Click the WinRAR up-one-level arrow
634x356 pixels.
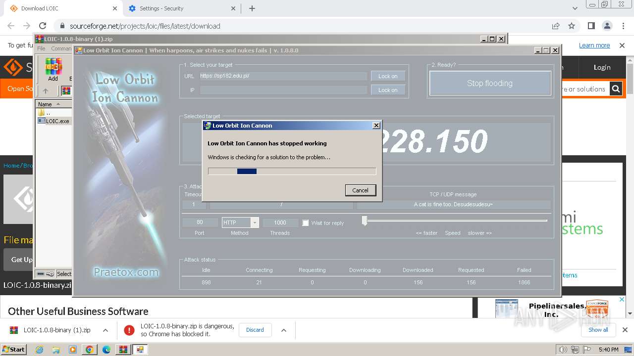(46, 91)
